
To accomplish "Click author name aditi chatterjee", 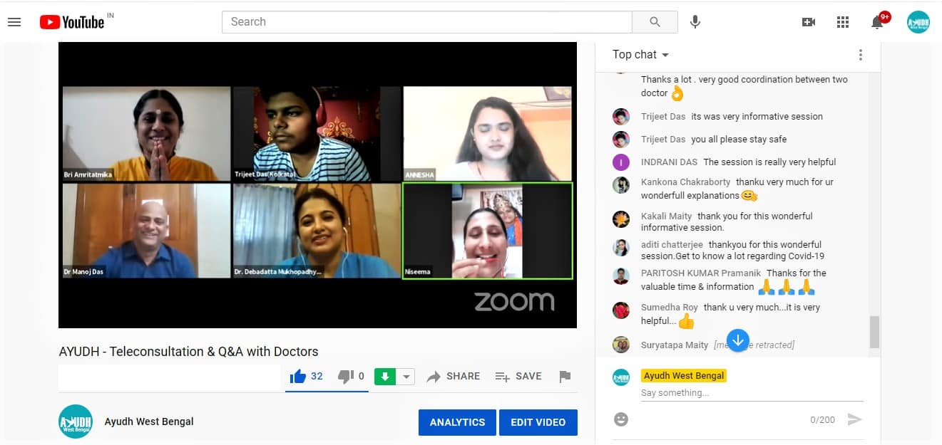I will pyautogui.click(x=672, y=245).
